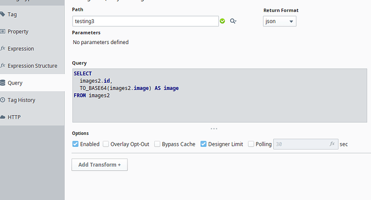Click into the Path field containing testing3
The image size is (371, 200).
(146, 22)
